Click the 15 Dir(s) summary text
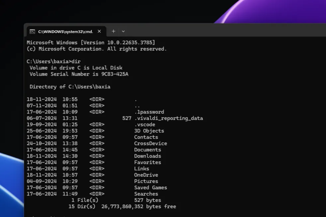Viewport: 326px width, 217px height. 82,207
